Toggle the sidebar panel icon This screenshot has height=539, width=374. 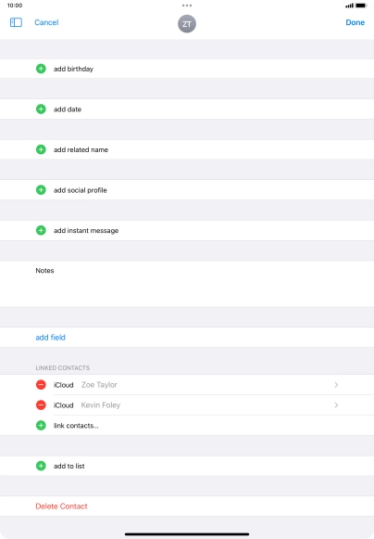(x=16, y=22)
